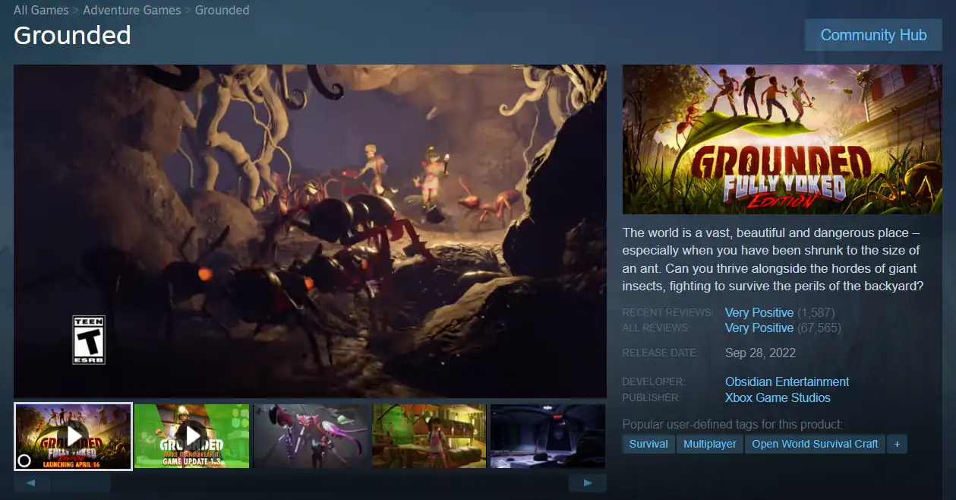Click the left arrow of thumbnail strip
Viewport: 956px width, 500px height.
click(x=32, y=483)
